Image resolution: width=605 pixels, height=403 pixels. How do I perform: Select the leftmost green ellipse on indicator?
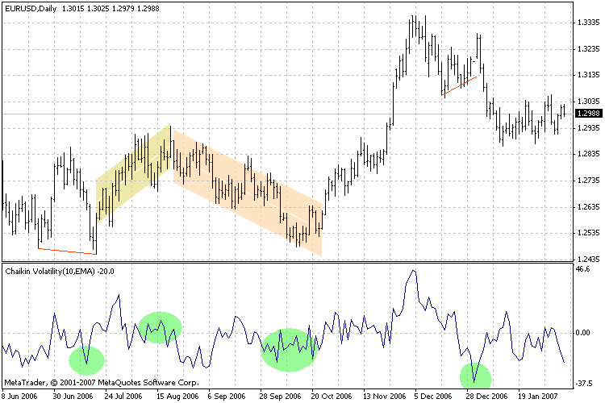click(86, 359)
